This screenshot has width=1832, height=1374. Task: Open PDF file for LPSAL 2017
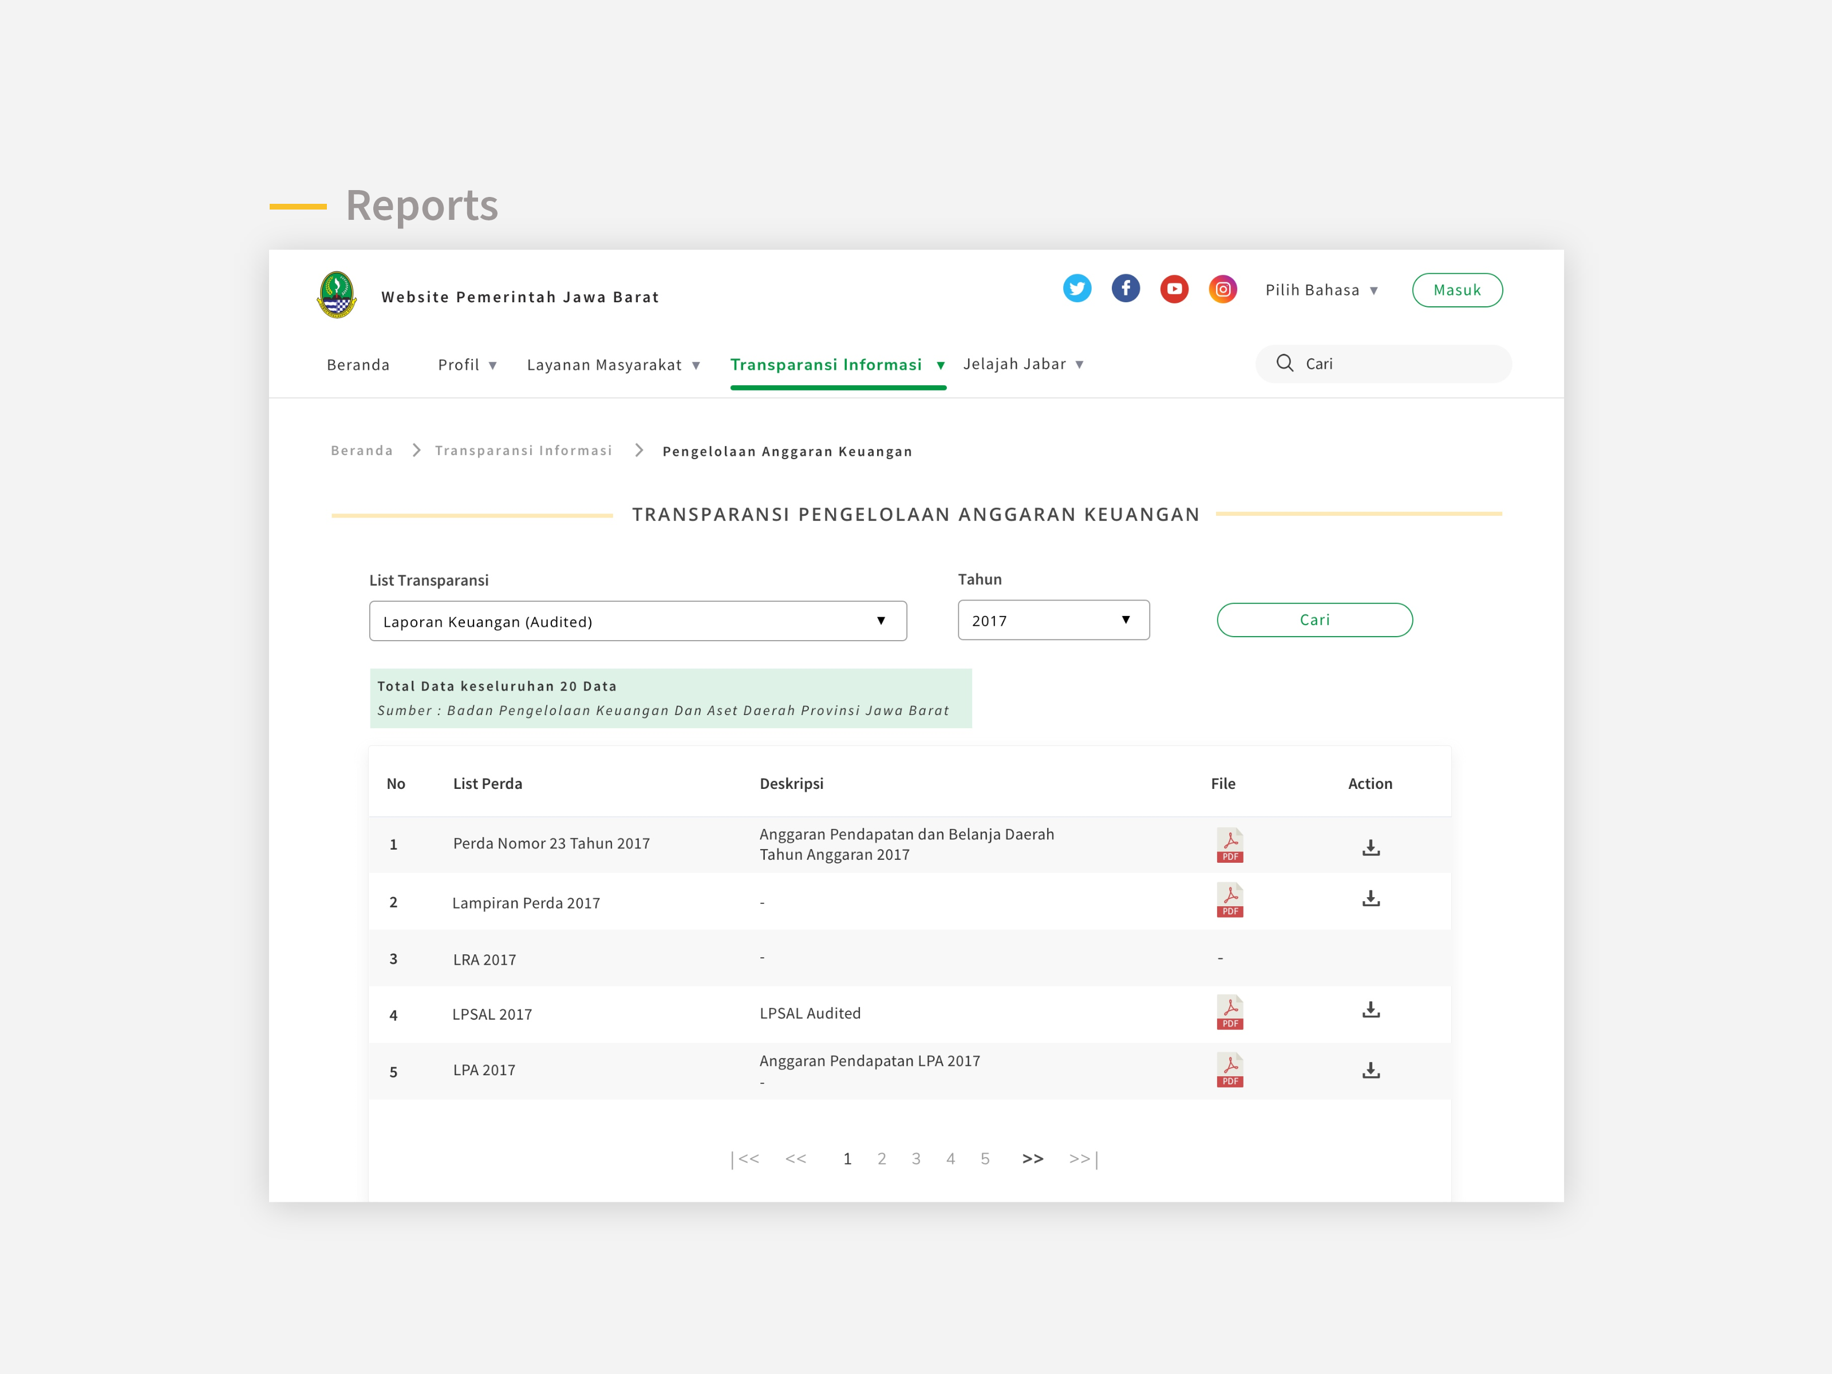tap(1230, 1012)
